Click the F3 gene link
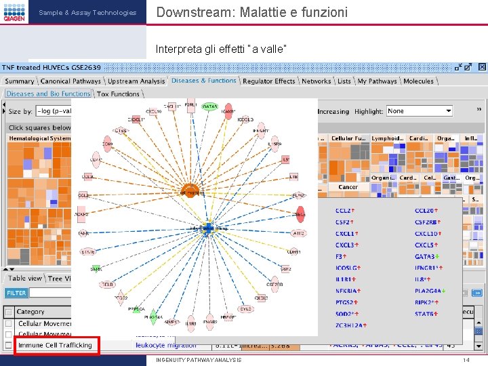 (x=339, y=256)
